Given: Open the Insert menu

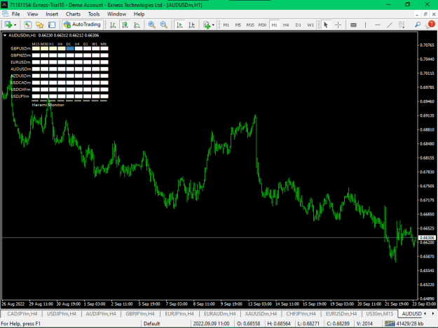Looking at the screenshot, I should click(x=52, y=14).
